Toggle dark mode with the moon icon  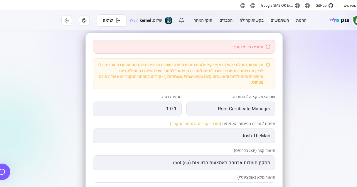click(x=67, y=20)
